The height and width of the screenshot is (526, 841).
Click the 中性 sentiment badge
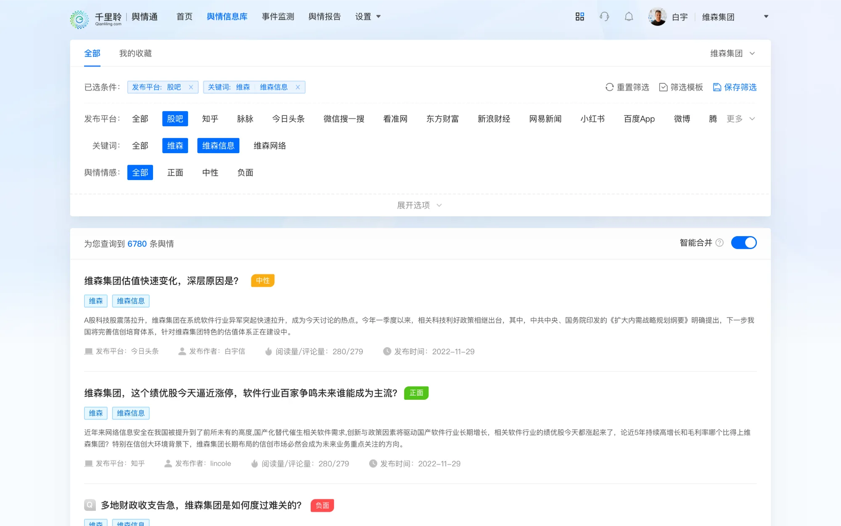click(x=263, y=281)
